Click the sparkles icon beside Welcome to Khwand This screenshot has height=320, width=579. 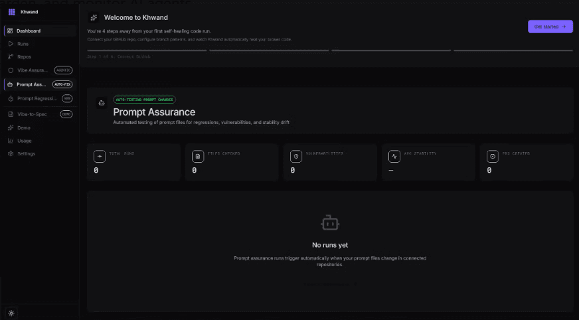click(94, 17)
